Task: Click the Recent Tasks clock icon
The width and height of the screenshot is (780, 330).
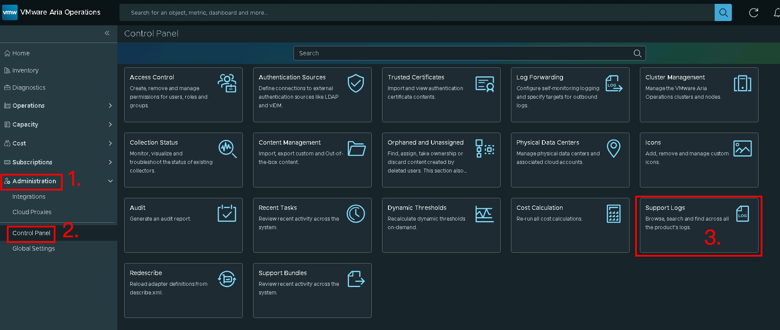Action: 356,214
